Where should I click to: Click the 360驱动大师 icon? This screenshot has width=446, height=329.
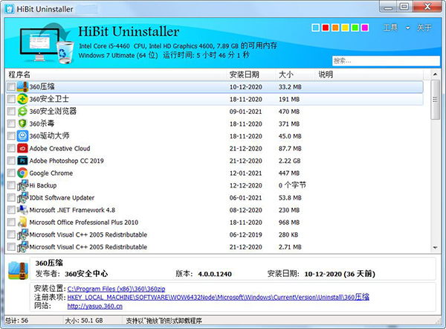[x=22, y=136]
